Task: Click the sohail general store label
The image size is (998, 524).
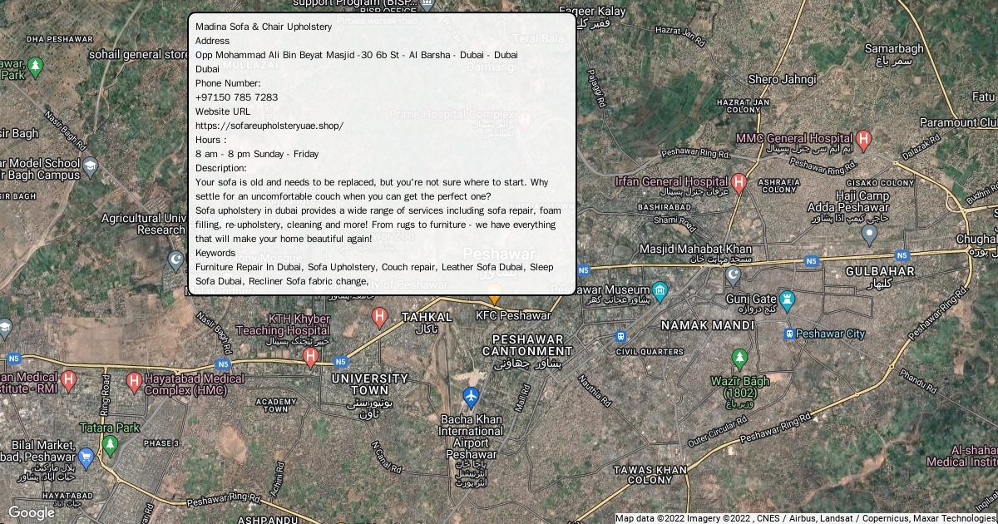Action: point(139,55)
